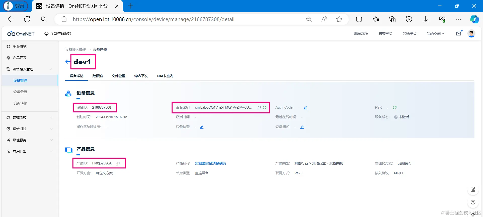This screenshot has height=217, width=483.
Task: Click the 登录 profile button
Action: pyautogui.click(x=15, y=6)
